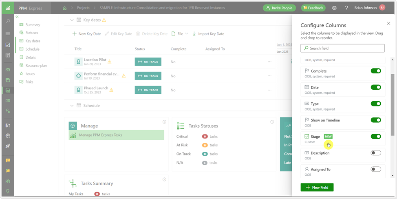Click the info icon on Tasks Summary card
The width and height of the screenshot is (397, 199).
coord(164,179)
